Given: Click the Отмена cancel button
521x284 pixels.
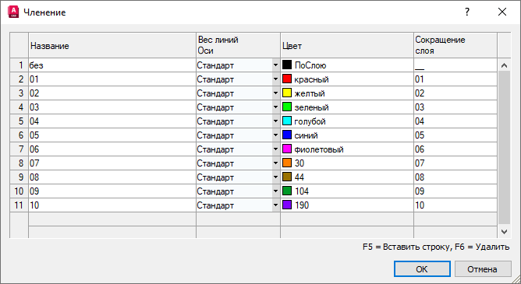Looking at the screenshot, I should [x=483, y=269].
